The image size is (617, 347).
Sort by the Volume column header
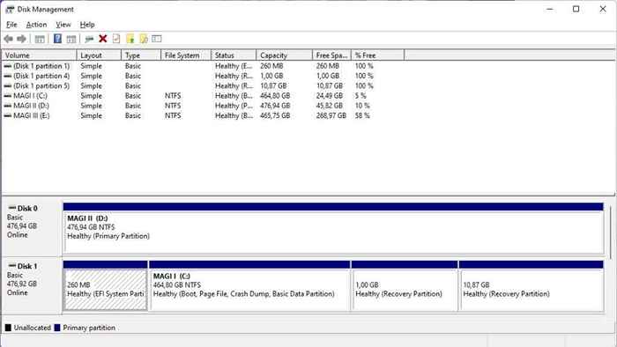click(39, 55)
